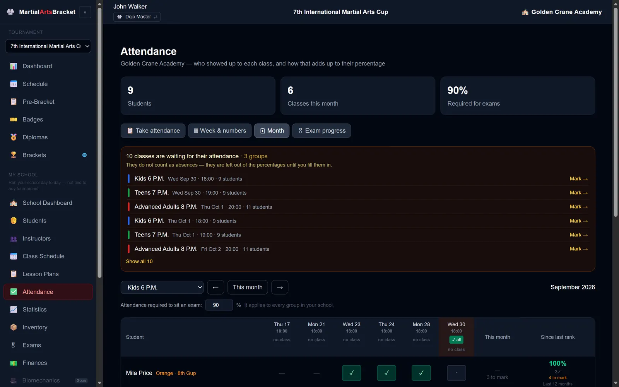
Task: Switch to the Take attendance tab
Action: (x=153, y=131)
